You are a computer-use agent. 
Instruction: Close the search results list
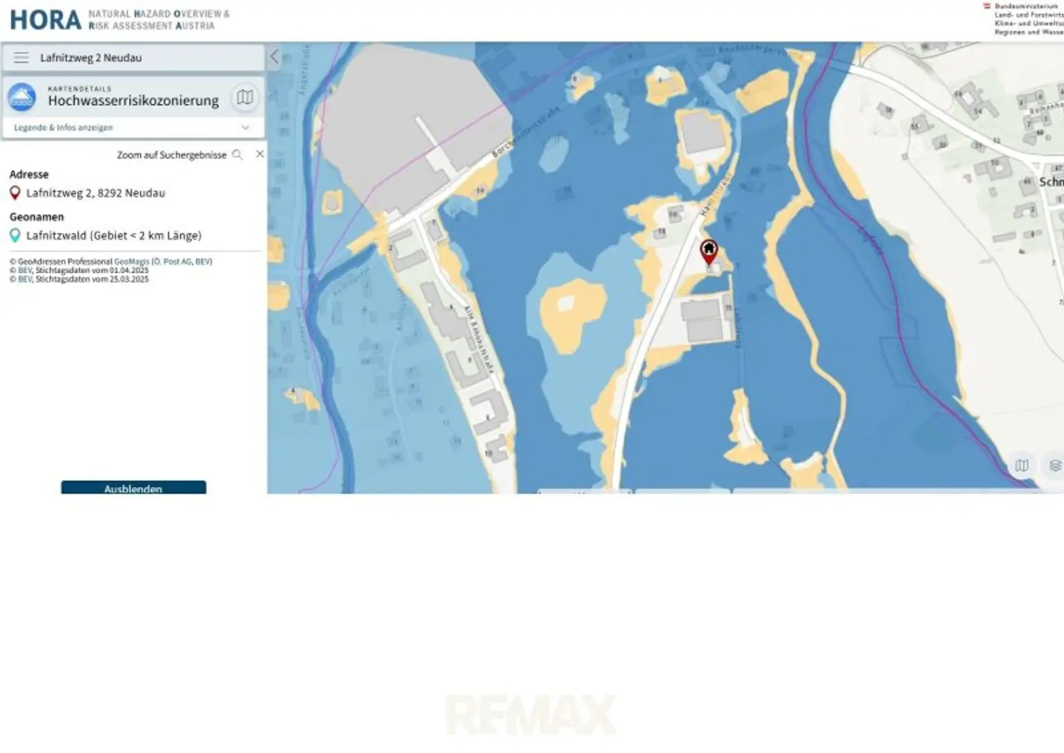(x=260, y=154)
